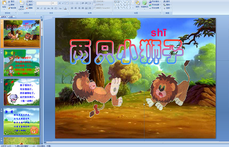Image resolution: width=229 pixels, height=147 pixels.
Task: Click Replace (替换) in editing group
Action: (x=167, y=5)
